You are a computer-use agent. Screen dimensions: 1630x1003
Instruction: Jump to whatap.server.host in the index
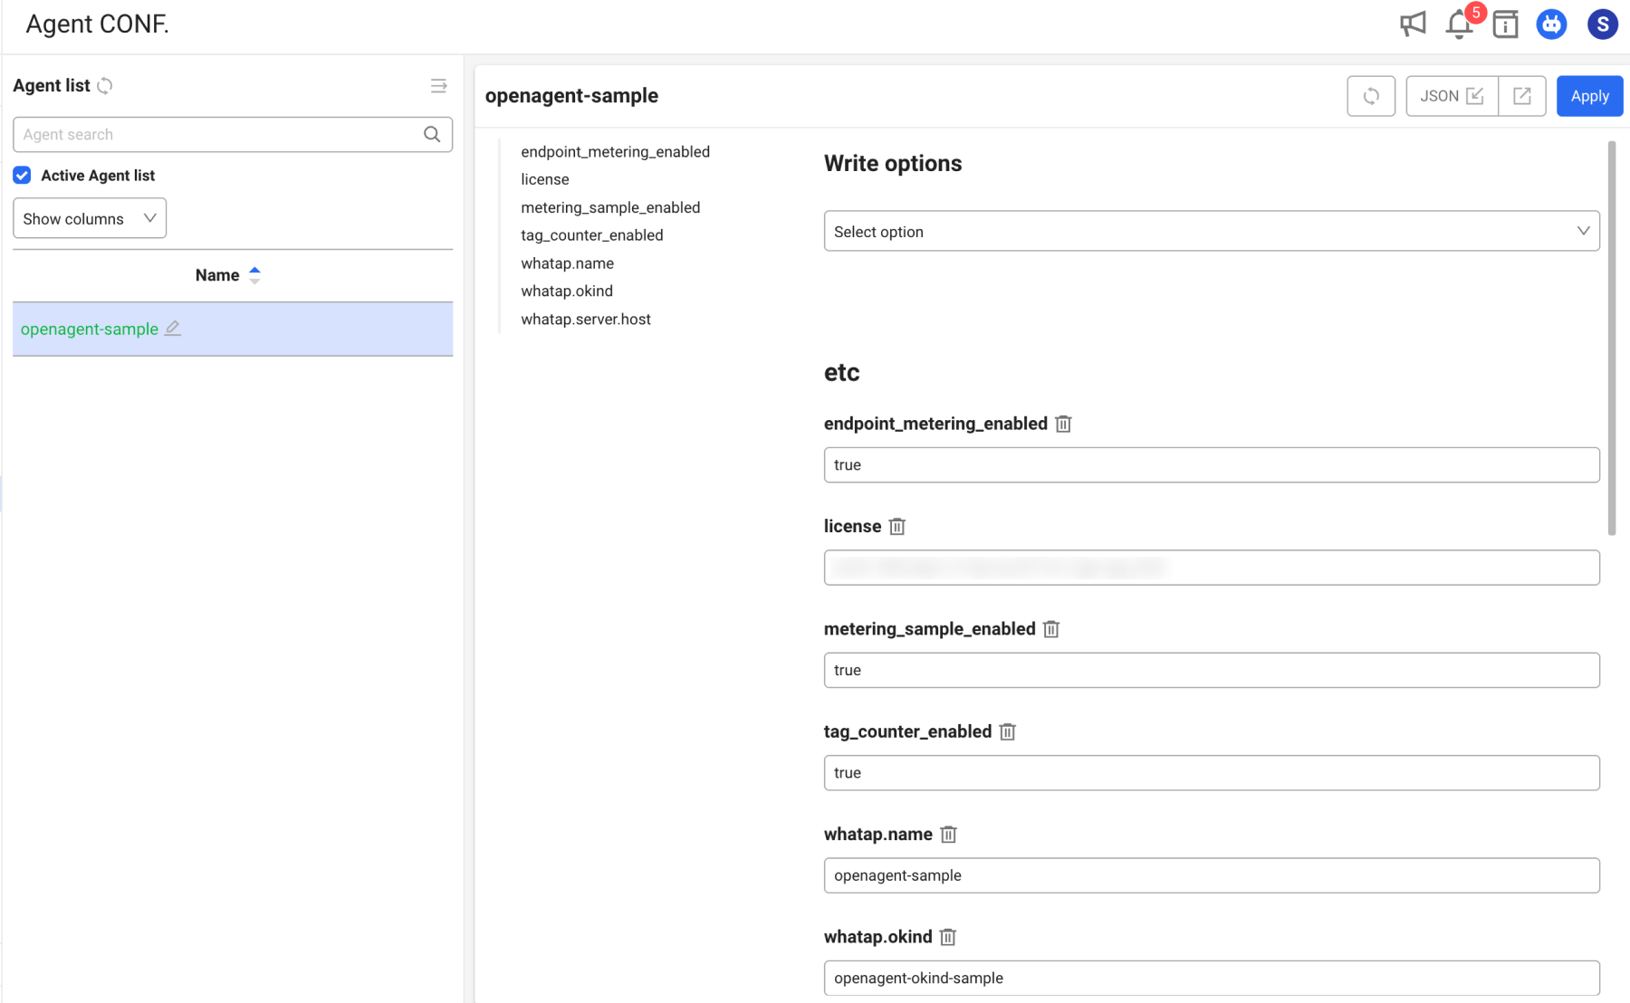[x=586, y=320]
